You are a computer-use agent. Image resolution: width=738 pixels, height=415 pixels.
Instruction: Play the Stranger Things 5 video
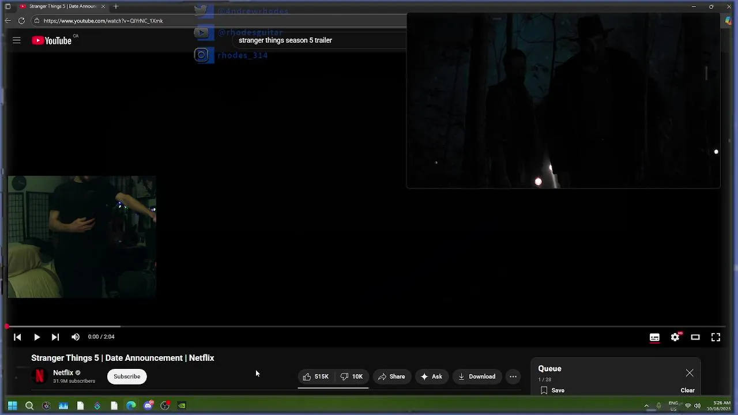point(36,337)
